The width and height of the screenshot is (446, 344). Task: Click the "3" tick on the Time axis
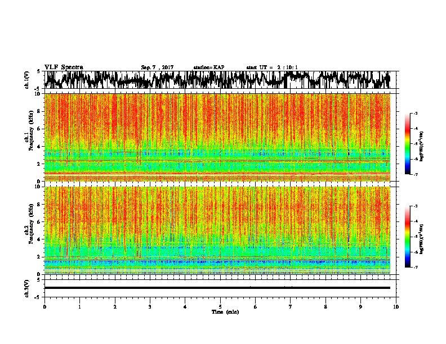pos(150,307)
